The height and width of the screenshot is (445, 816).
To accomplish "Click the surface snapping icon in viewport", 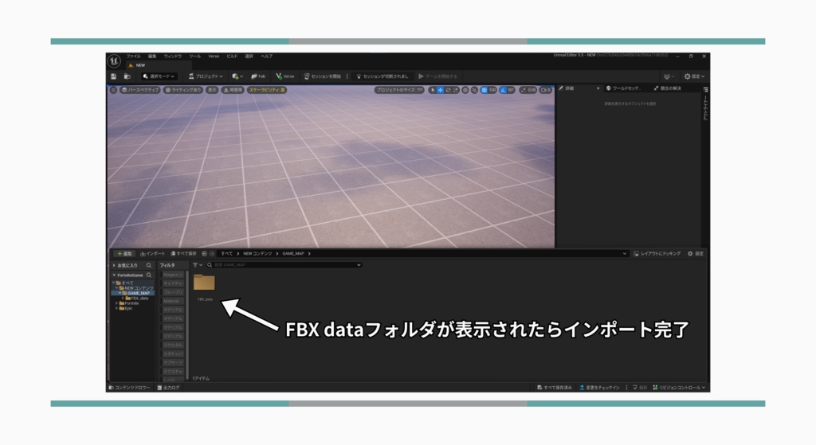I will click(474, 90).
